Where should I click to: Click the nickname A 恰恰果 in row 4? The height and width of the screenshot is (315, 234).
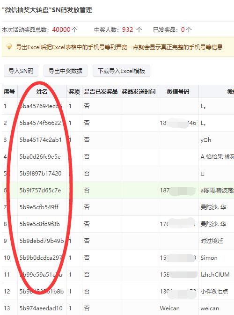pos(212,156)
